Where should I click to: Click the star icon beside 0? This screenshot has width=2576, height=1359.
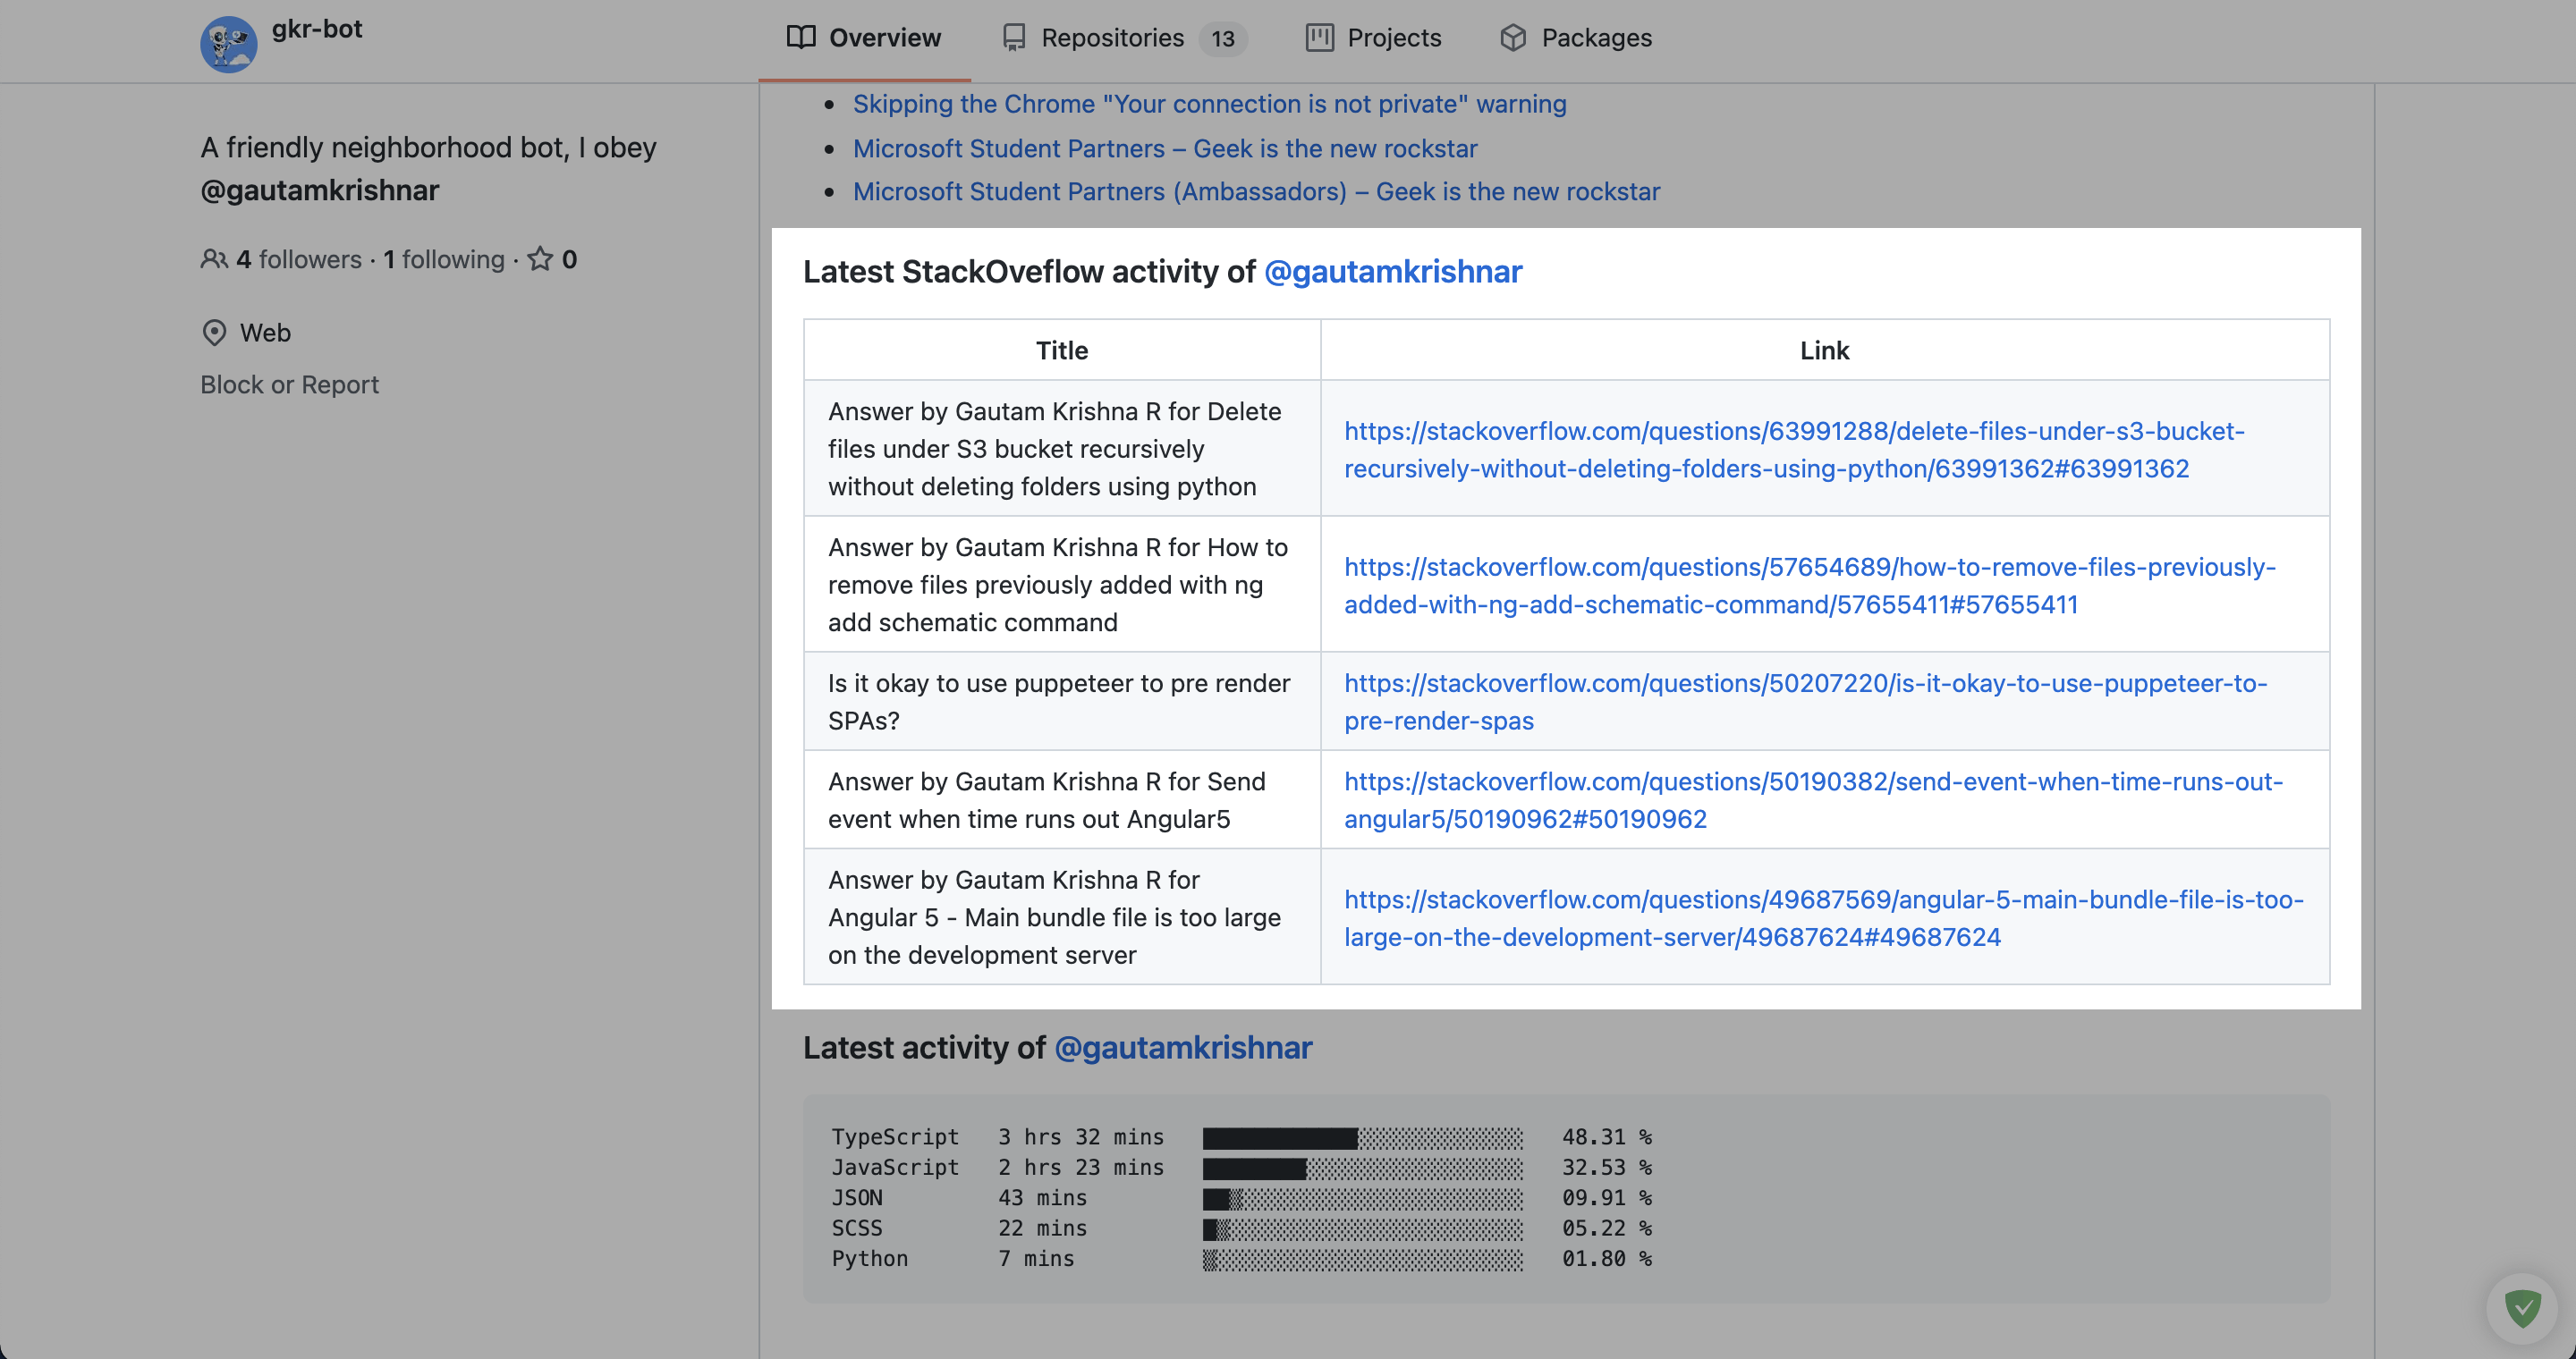(540, 258)
